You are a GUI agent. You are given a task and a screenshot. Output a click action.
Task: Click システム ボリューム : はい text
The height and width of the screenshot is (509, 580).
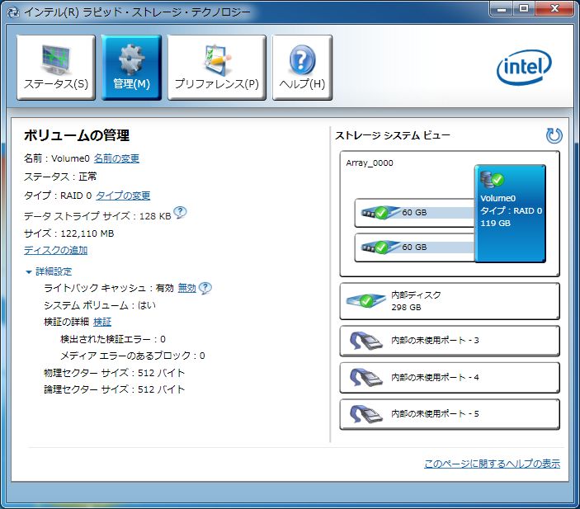point(100,305)
